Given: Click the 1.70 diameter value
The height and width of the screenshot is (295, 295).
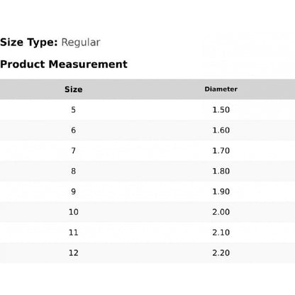Looking at the screenshot, I should [221, 150].
